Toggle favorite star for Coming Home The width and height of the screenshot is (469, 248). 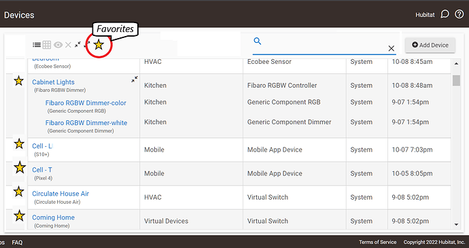pyautogui.click(x=19, y=215)
